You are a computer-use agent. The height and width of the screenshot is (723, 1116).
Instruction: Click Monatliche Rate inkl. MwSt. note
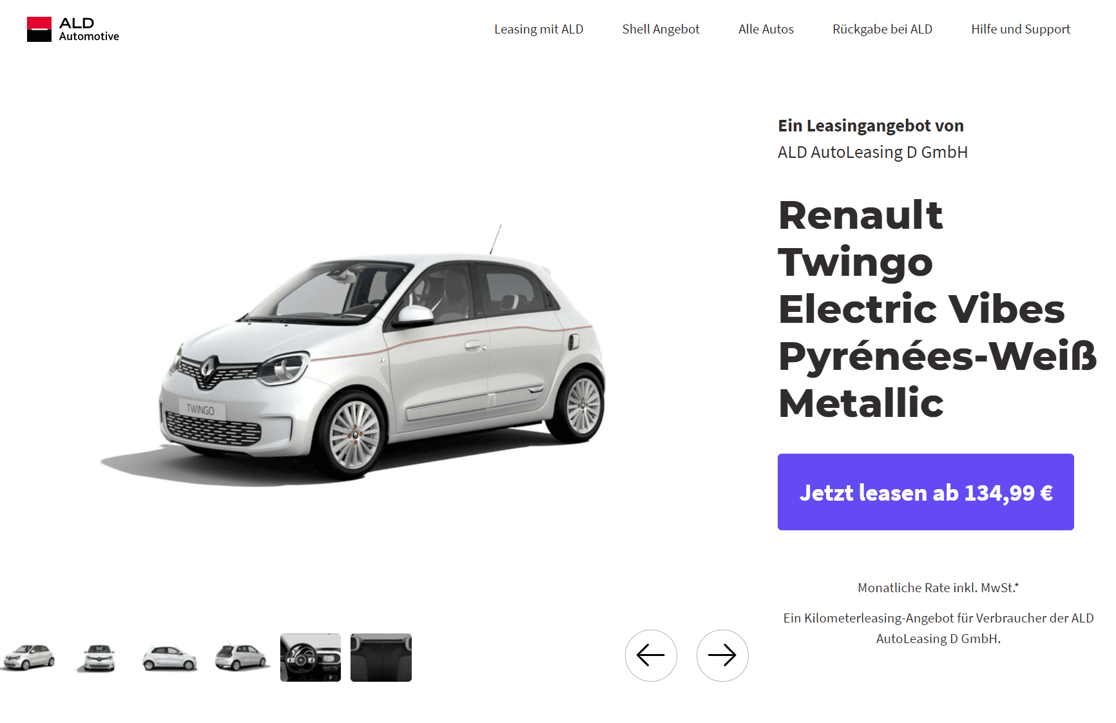938,588
